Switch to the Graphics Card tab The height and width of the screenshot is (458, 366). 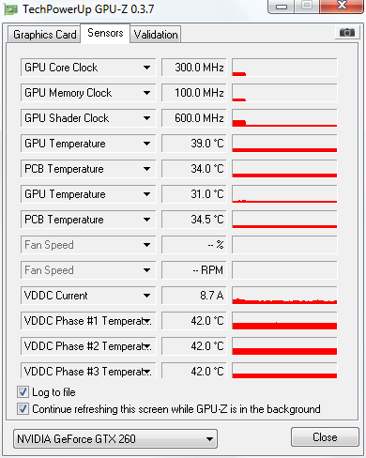coord(44,35)
